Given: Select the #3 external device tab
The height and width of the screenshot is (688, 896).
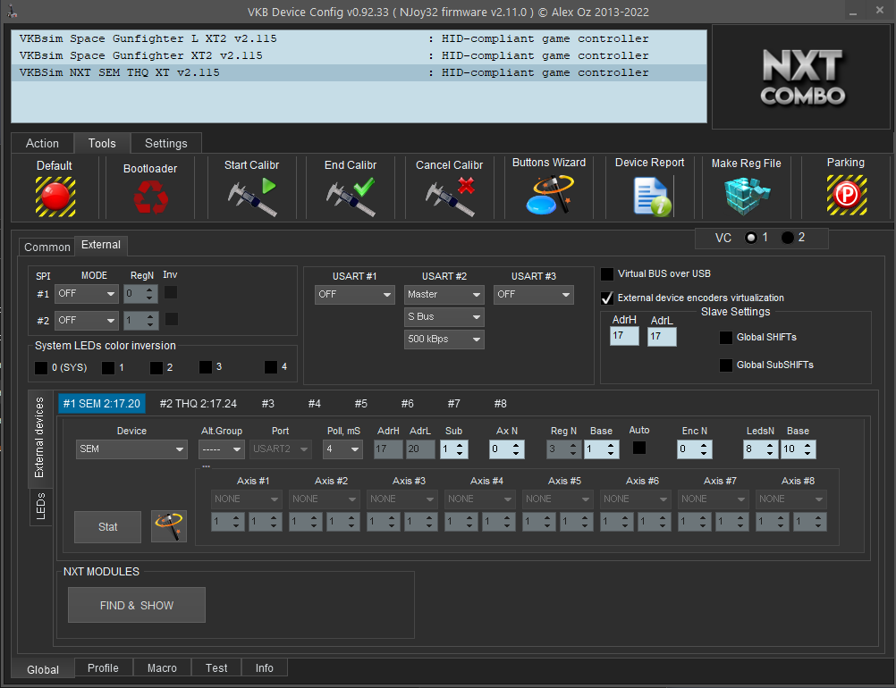Looking at the screenshot, I should (268, 404).
